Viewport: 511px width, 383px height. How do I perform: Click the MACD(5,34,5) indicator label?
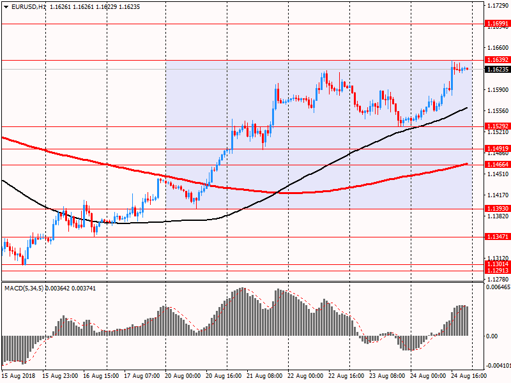click(x=24, y=289)
